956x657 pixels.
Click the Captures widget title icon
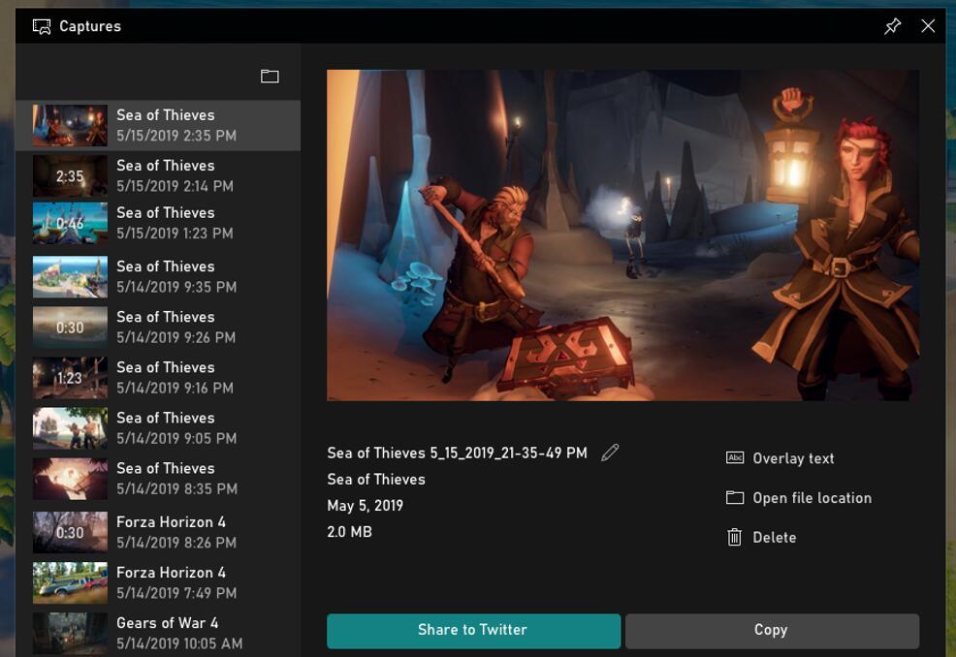pyautogui.click(x=42, y=26)
